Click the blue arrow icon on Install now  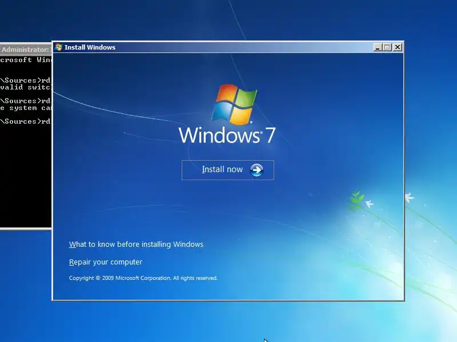(x=256, y=170)
